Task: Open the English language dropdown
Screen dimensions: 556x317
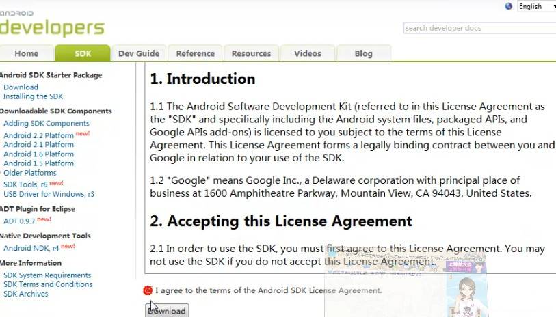Action: 536,6
